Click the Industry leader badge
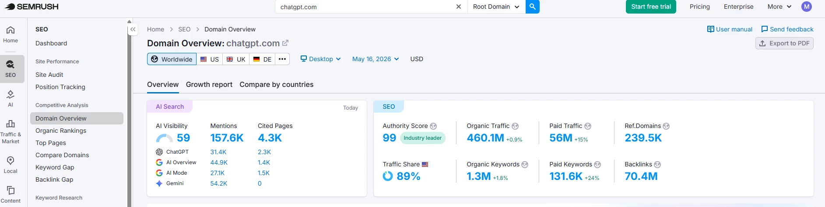825x207 pixels. [422, 138]
